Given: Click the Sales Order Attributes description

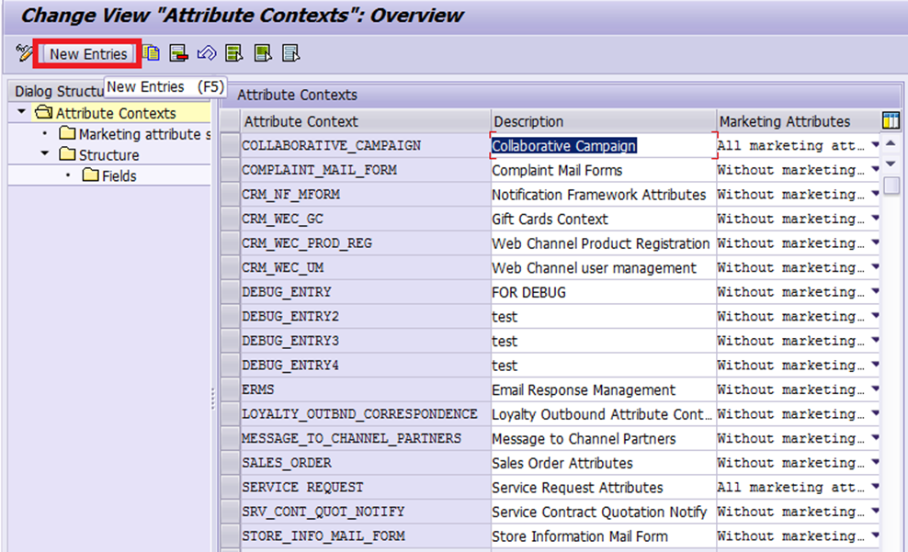Looking at the screenshot, I should pos(603,463).
